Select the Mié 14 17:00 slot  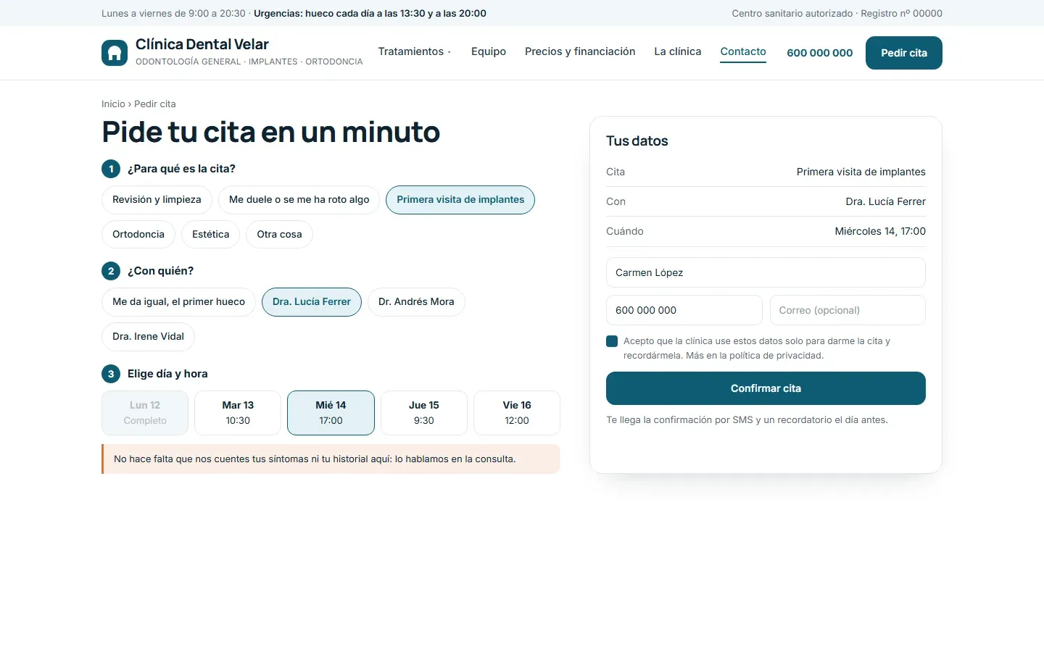pyautogui.click(x=331, y=413)
